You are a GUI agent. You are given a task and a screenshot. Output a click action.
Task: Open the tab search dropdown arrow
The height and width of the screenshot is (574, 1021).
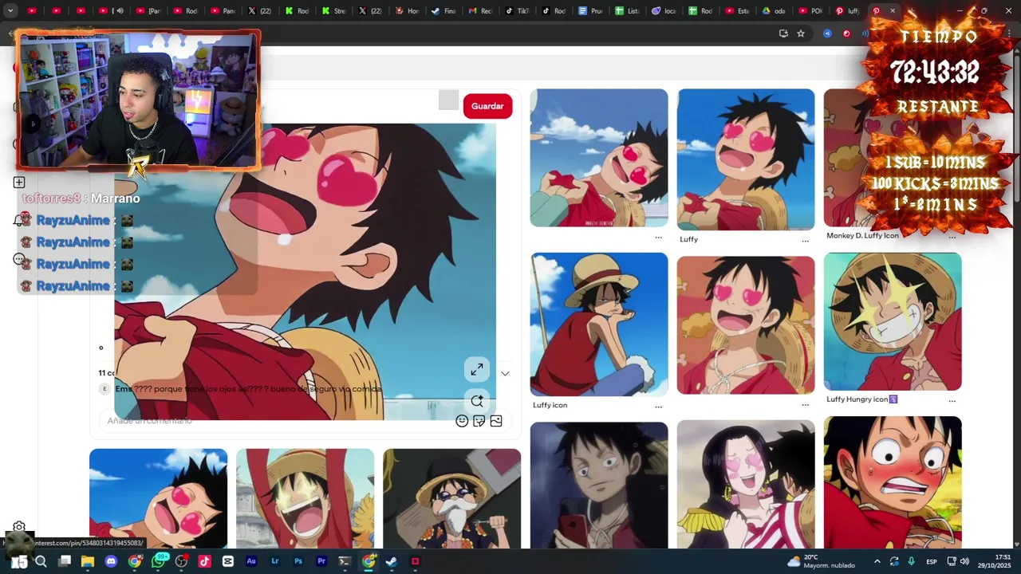[10, 11]
